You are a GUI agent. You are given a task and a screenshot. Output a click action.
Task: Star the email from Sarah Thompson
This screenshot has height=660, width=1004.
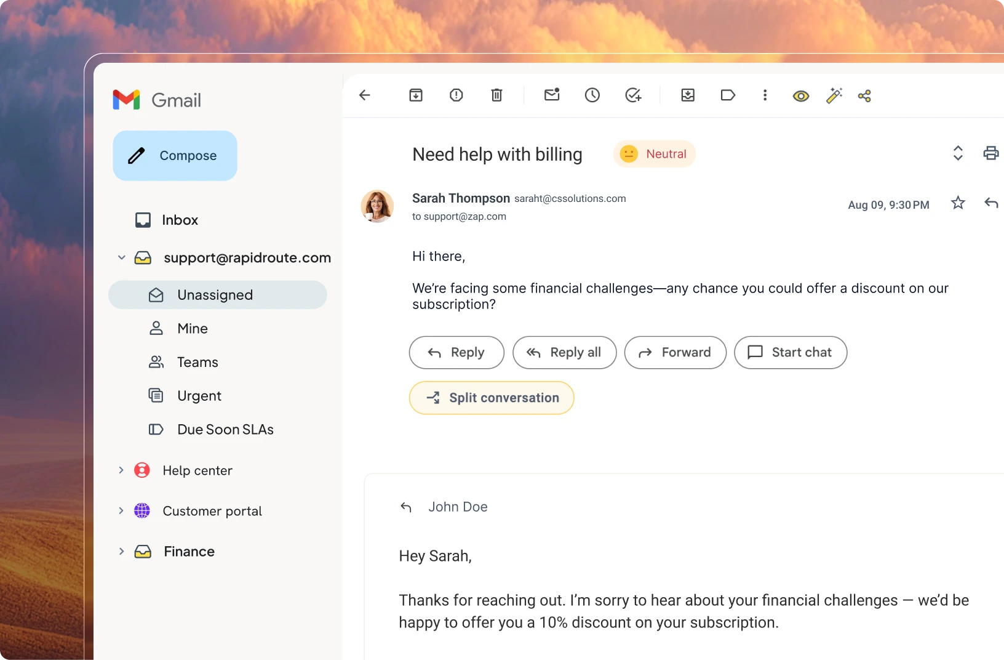coord(958,203)
